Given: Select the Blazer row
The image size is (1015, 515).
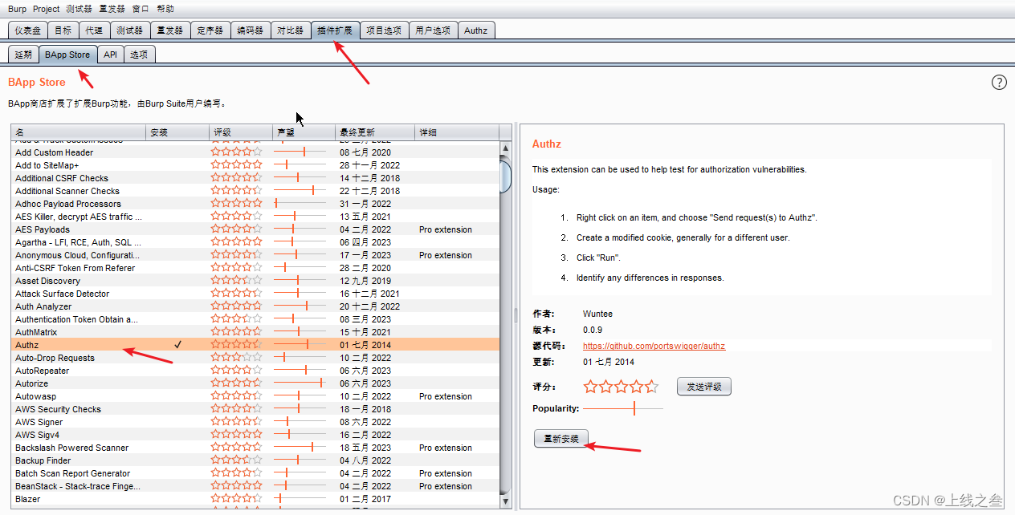Looking at the screenshot, I should pyautogui.click(x=255, y=499).
